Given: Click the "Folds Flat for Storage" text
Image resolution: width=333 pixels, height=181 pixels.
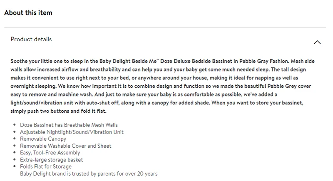Looking at the screenshot, I should 47,167.
